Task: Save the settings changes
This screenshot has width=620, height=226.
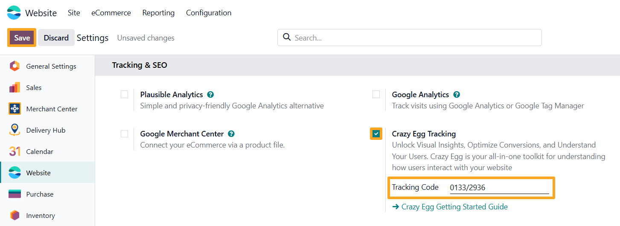Action: tap(22, 38)
